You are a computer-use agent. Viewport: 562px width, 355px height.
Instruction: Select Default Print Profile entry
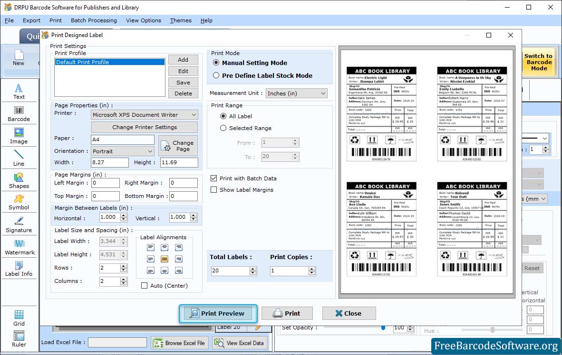click(x=109, y=62)
